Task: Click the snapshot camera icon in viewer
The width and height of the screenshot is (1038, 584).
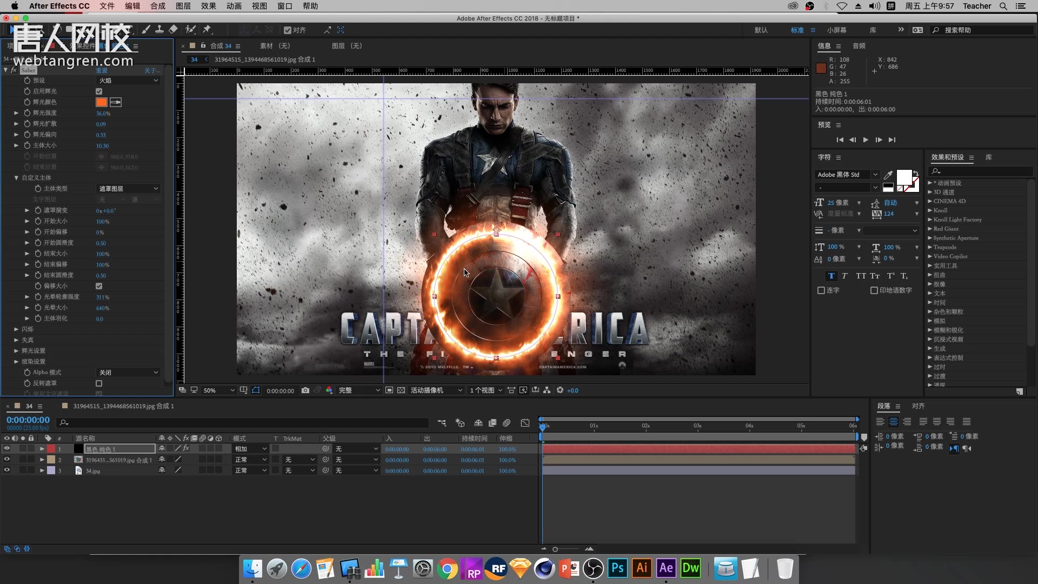Action: click(305, 390)
